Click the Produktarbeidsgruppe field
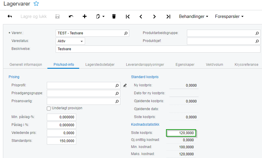The width and height of the screenshot is (262, 158). click(x=223, y=33)
